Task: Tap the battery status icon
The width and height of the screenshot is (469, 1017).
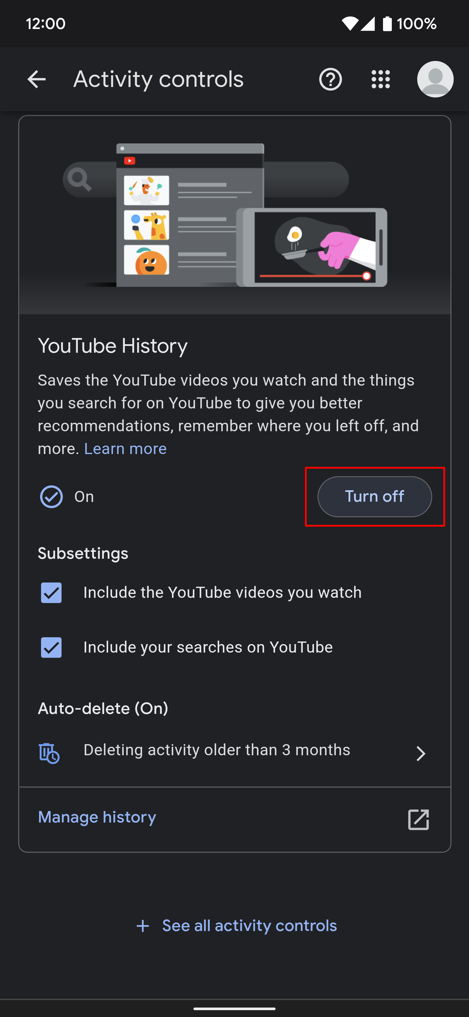Action: pyautogui.click(x=387, y=24)
